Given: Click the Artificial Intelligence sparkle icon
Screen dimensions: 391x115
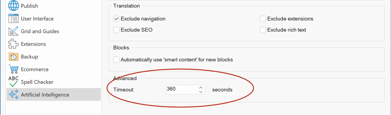Looking at the screenshot, I should click(x=14, y=95).
